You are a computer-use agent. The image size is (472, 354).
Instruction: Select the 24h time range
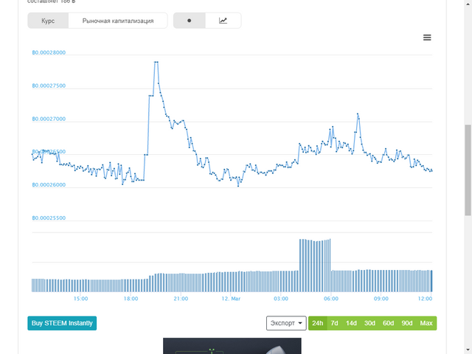click(318, 323)
